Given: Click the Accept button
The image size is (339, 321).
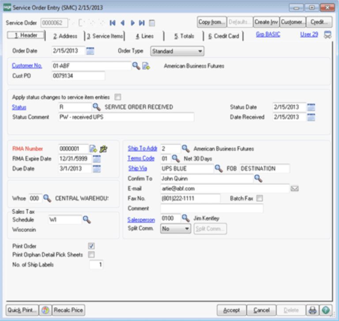Looking at the screenshot, I should (231, 310).
